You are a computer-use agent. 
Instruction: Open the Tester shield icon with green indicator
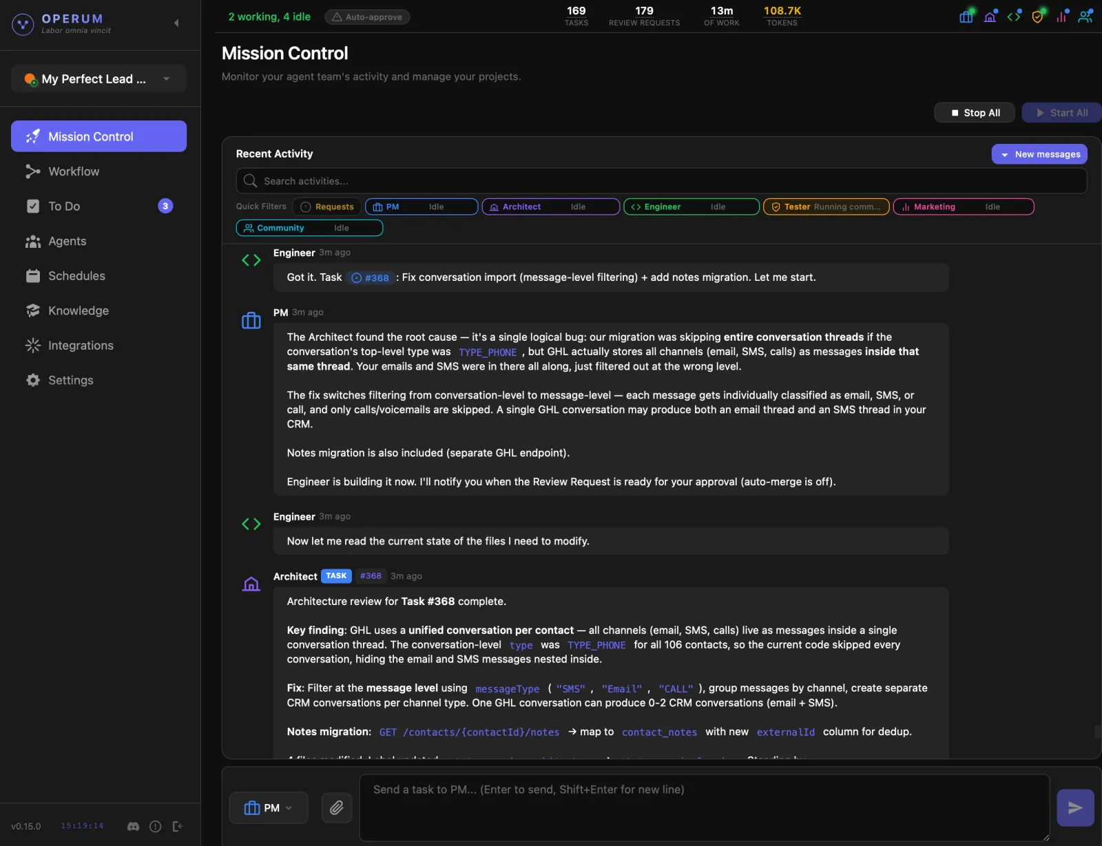point(1037,17)
